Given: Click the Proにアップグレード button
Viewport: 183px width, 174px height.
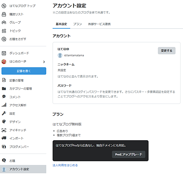Looking at the screenshot, I should pos(129,154).
